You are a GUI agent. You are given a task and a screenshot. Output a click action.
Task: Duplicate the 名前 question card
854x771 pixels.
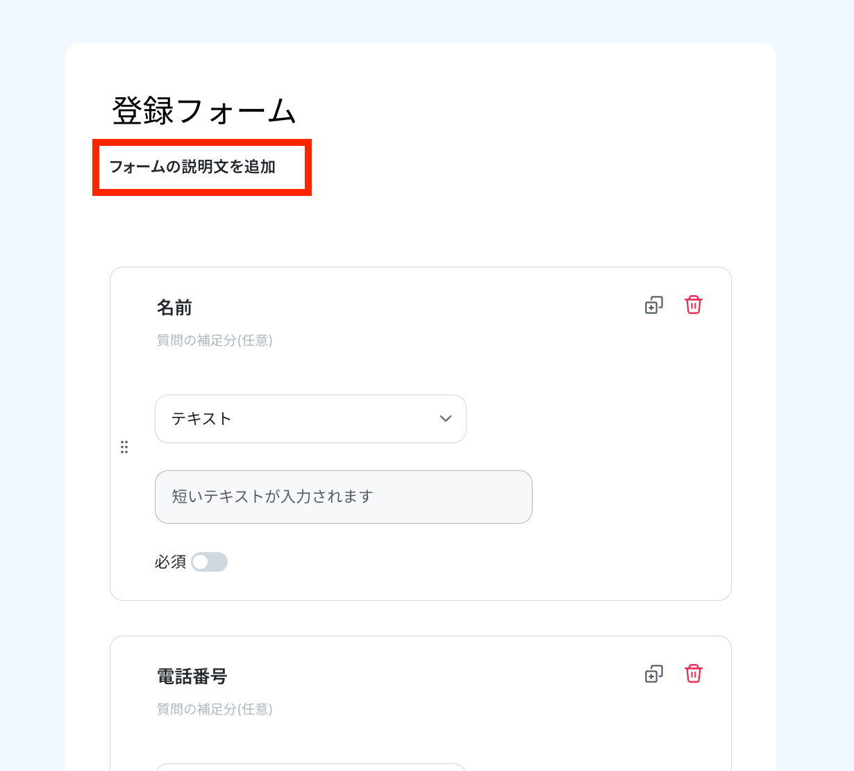click(x=654, y=305)
